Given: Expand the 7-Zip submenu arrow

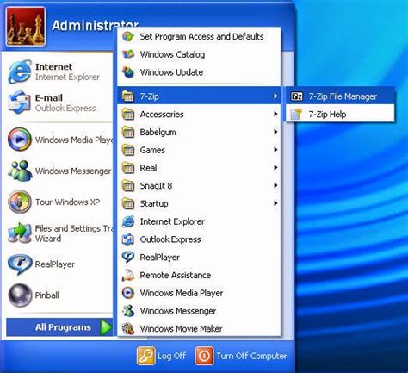Looking at the screenshot, I should click(x=275, y=96).
